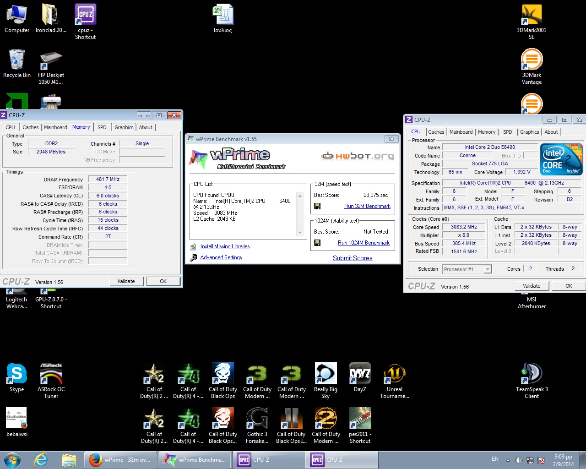Show hidden tray icons arrow
The image size is (586, 469).
(508, 460)
